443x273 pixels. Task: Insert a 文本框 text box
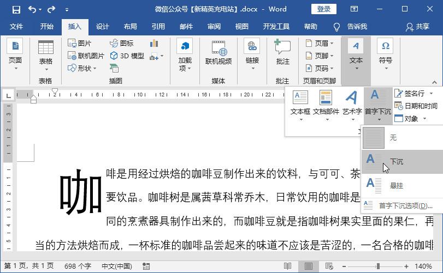(x=300, y=98)
